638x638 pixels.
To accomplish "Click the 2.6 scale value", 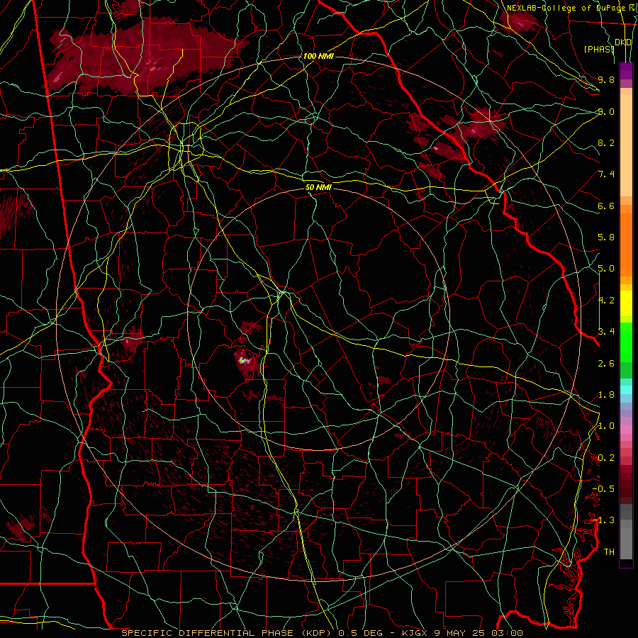I will click(x=606, y=363).
